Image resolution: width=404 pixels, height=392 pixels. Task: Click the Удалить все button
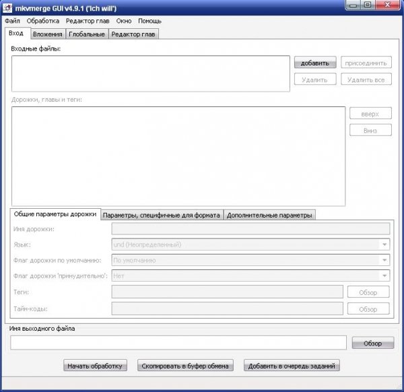tap(366, 79)
